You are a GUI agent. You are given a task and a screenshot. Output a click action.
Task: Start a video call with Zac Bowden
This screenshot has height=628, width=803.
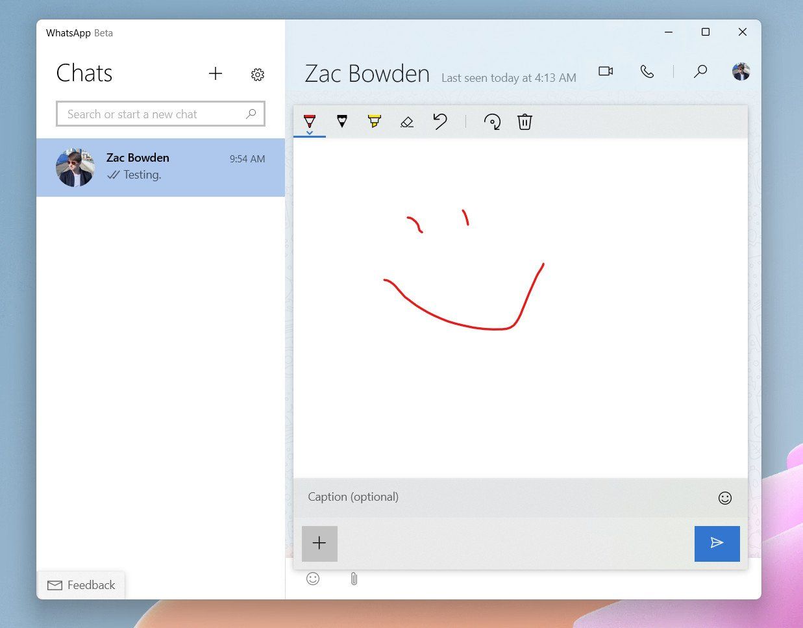coord(606,71)
